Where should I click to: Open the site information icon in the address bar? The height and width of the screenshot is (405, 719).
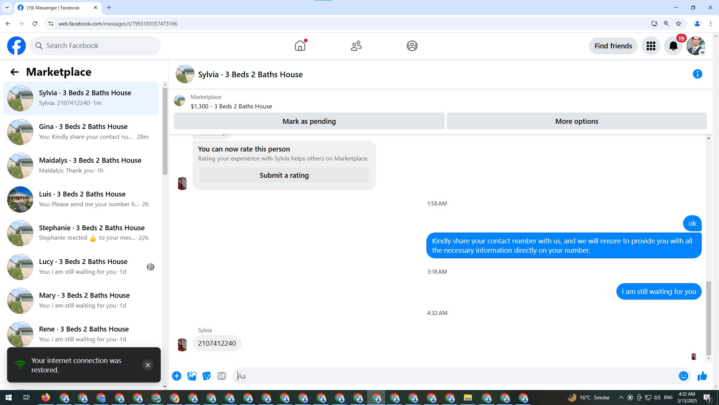click(51, 24)
